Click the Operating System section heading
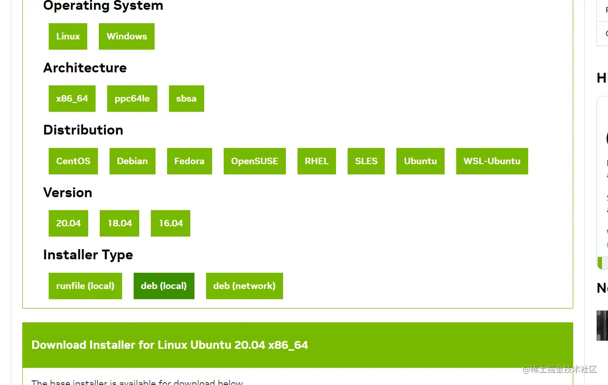 coord(103,6)
